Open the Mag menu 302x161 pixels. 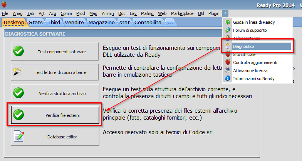tap(93, 13)
